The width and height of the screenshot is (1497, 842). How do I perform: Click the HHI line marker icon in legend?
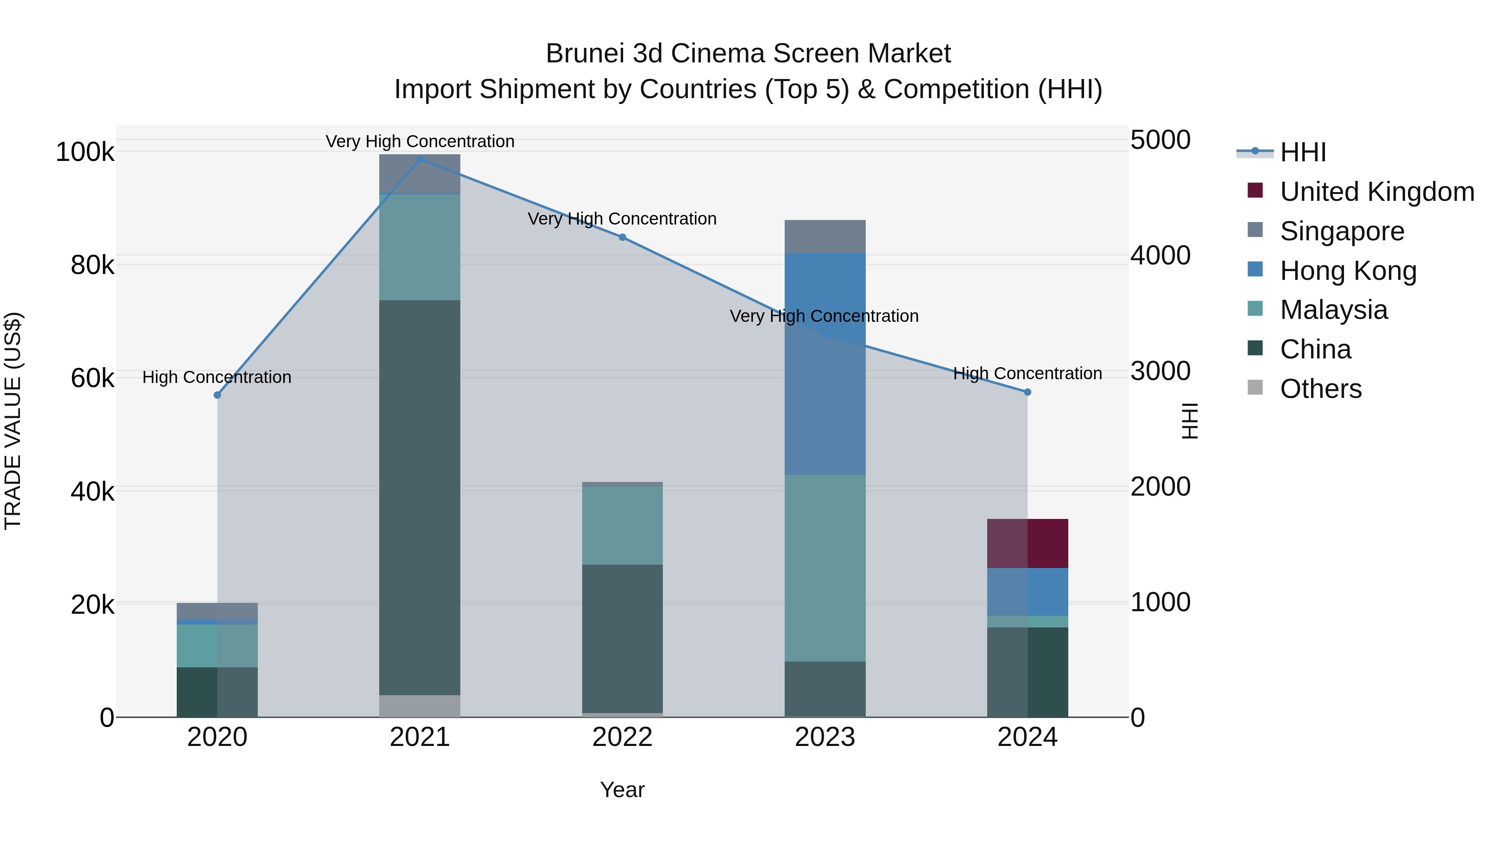click(x=1255, y=152)
